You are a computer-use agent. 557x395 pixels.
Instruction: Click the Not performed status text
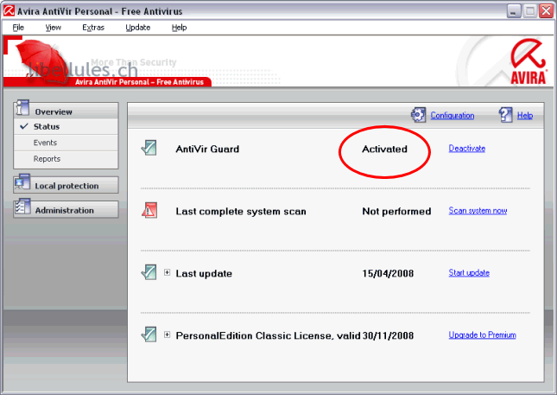click(x=396, y=211)
